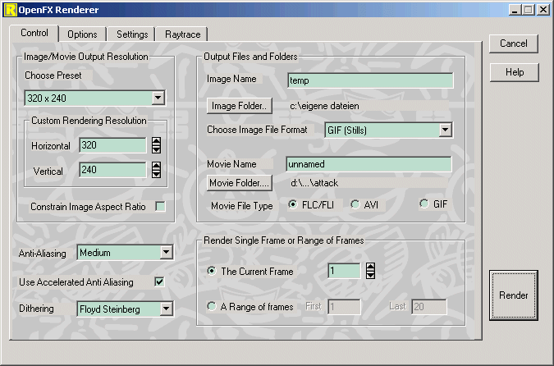The width and height of the screenshot is (554, 366).
Task: Click the Custom Rendering Resolution group title
Action: point(89,121)
